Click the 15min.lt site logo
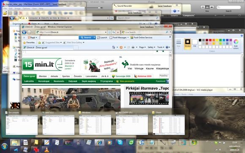The height and width of the screenshot is (153, 245). click(x=42, y=64)
